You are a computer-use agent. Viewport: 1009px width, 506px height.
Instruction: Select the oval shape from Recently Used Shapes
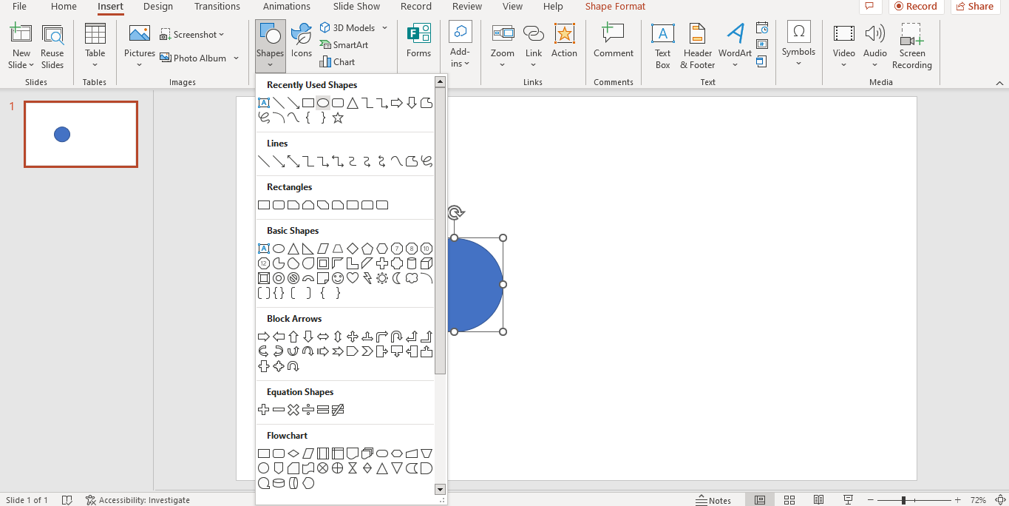pyautogui.click(x=322, y=103)
